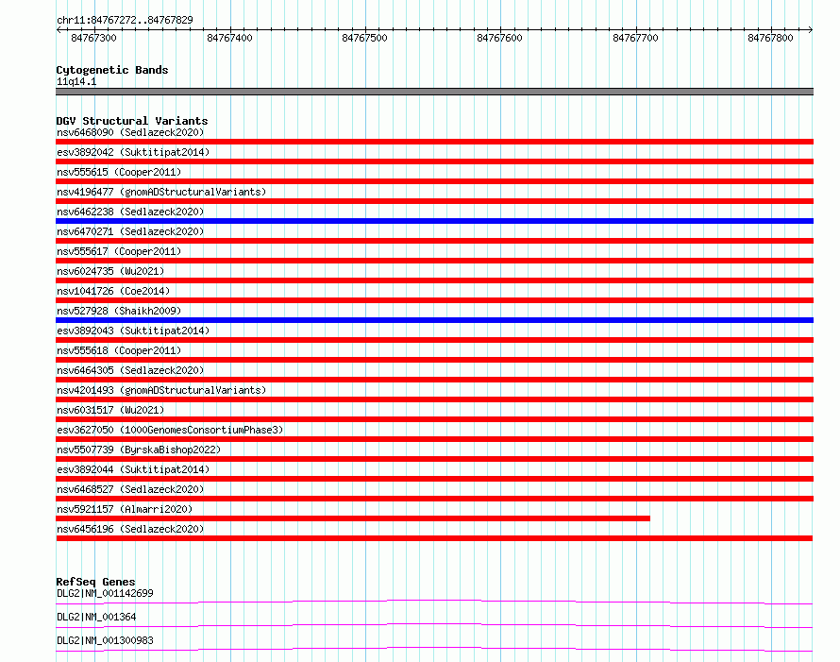Screen dimensions: 840x662
Task: Click the nsv6468090 (Sedlazeck2020) variant label
Action: [130, 132]
